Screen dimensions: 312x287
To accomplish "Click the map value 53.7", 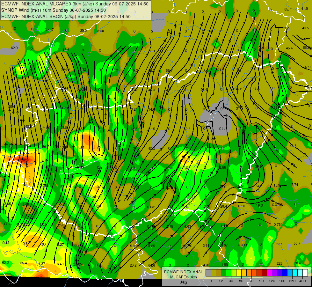I will (x=297, y=243).
